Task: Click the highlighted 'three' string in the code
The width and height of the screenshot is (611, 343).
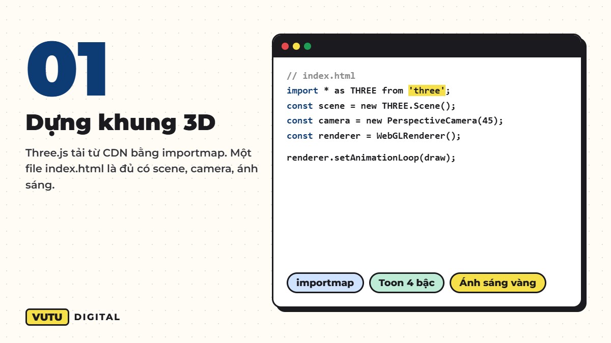Action: tap(427, 90)
